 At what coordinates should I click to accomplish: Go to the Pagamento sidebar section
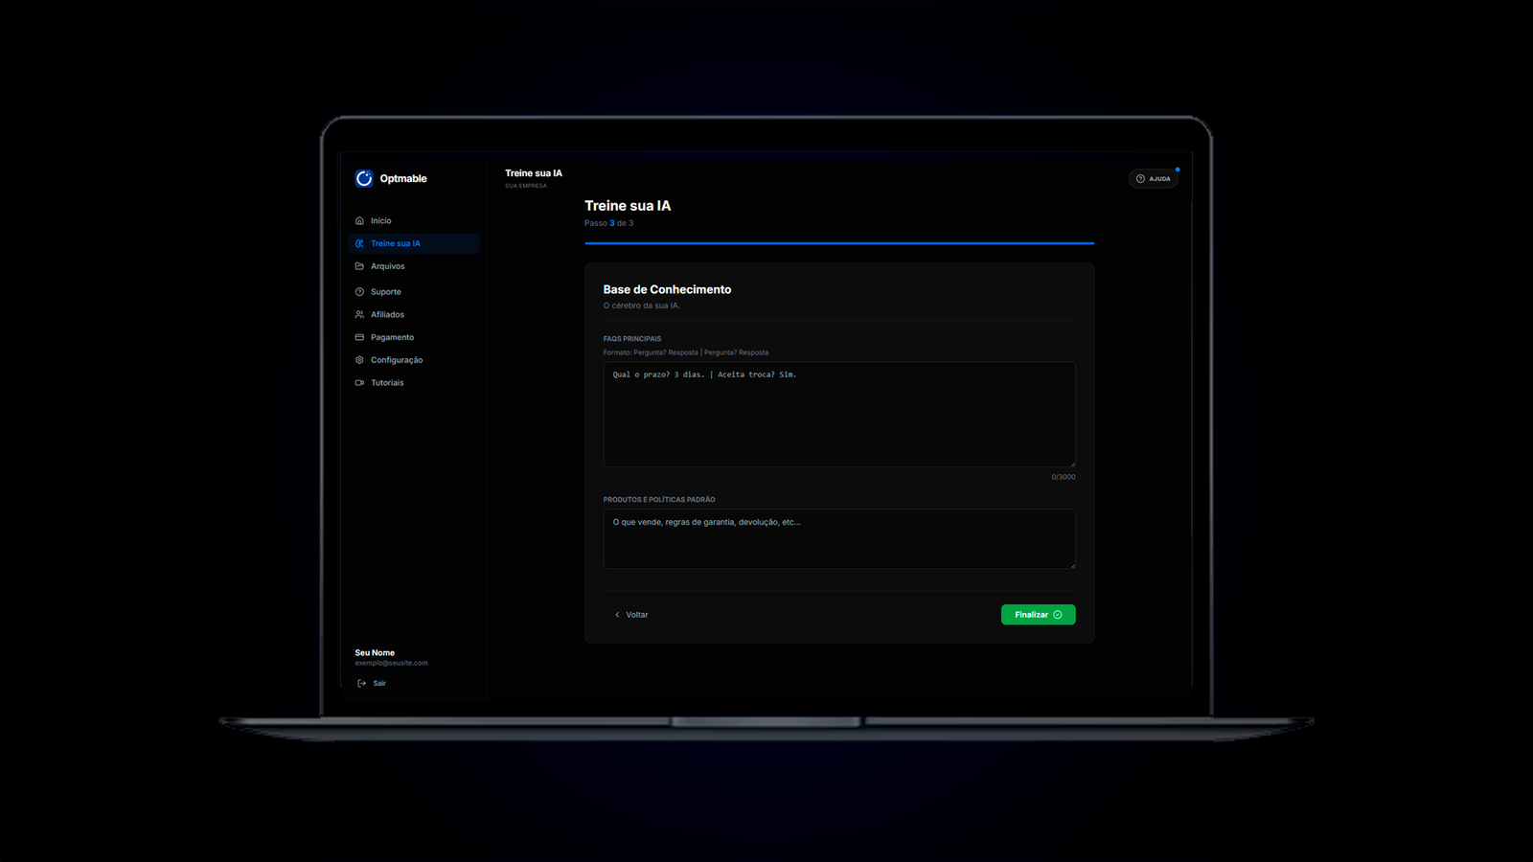coord(393,337)
